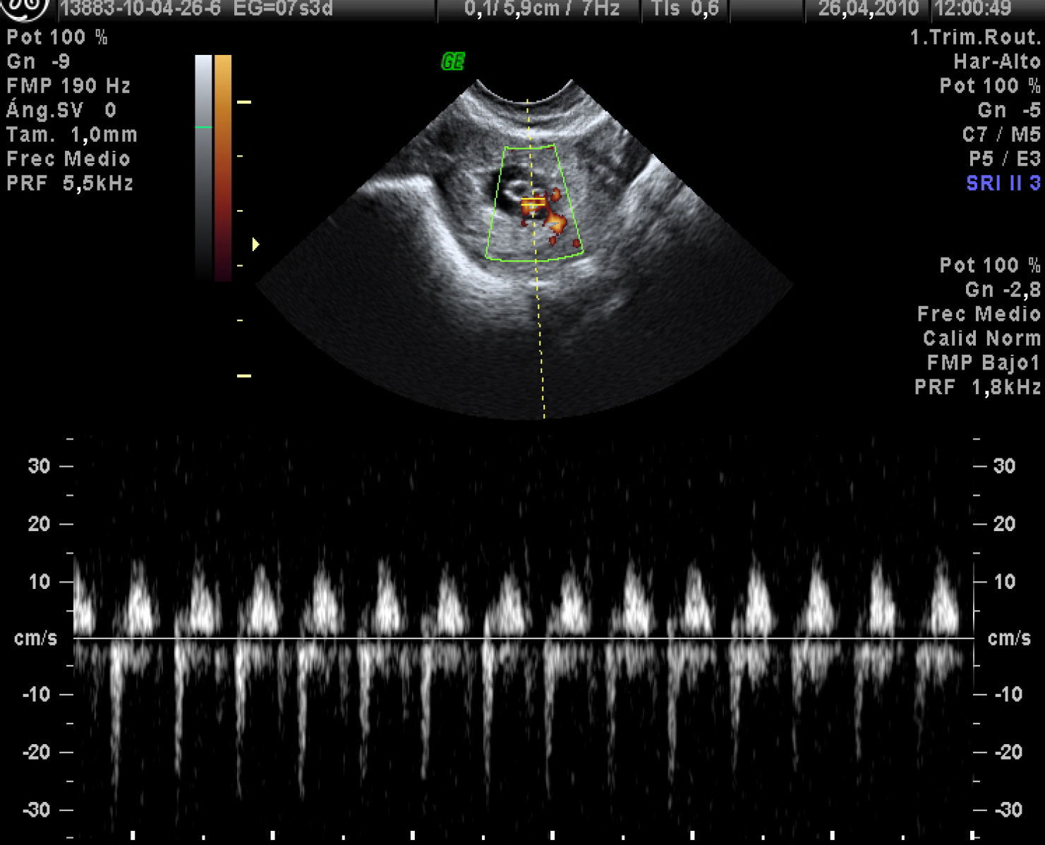
Task: Click the FMP 190 Hz wall filter
Action: point(68,86)
